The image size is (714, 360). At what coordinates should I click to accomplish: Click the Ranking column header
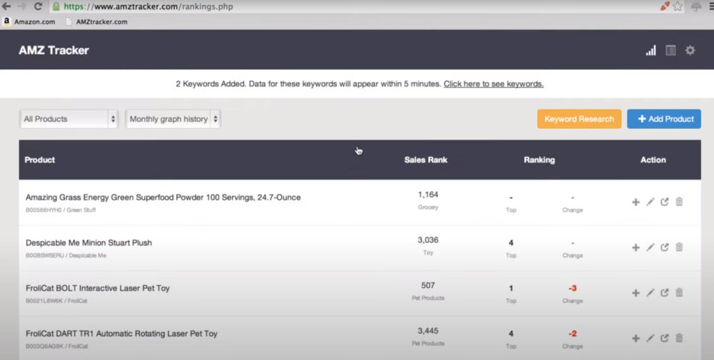pos(539,160)
